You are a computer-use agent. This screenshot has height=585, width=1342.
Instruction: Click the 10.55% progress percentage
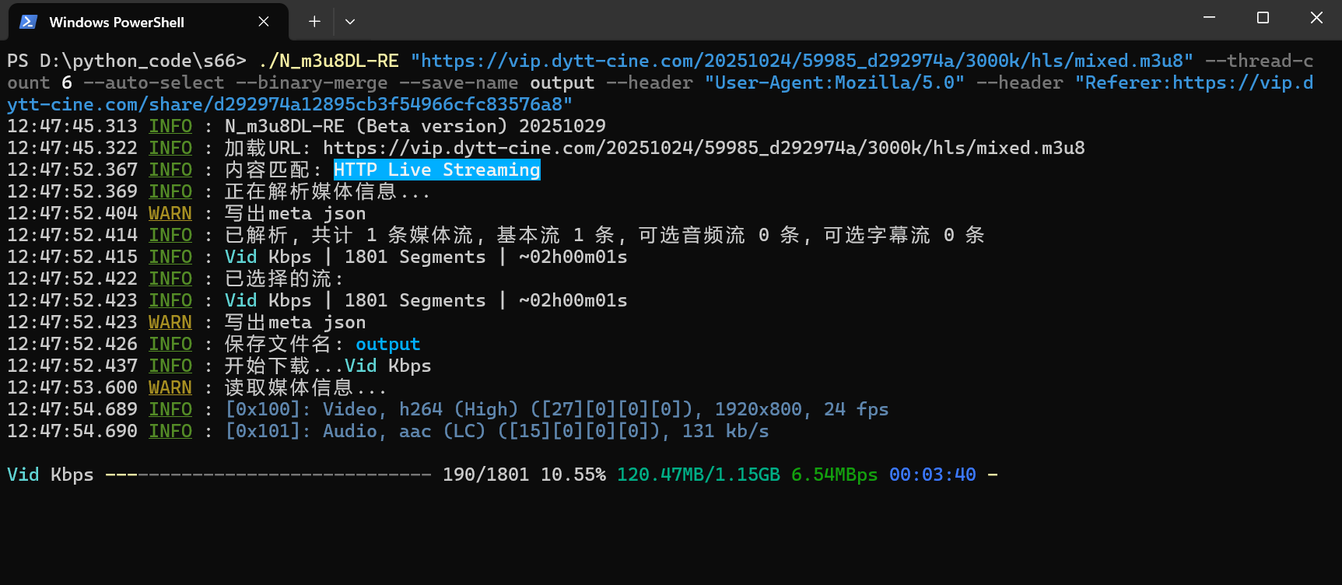(x=573, y=475)
